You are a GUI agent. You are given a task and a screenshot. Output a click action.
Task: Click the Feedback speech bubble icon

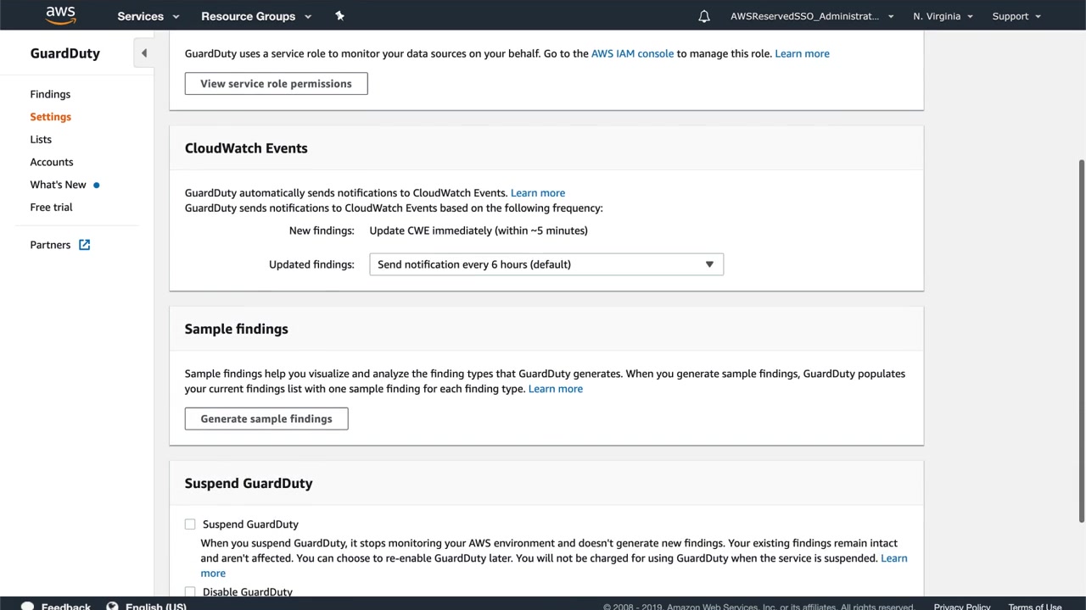pyautogui.click(x=28, y=606)
